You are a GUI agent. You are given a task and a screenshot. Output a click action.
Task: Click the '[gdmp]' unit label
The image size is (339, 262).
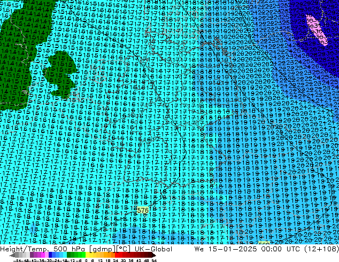pos(101,249)
